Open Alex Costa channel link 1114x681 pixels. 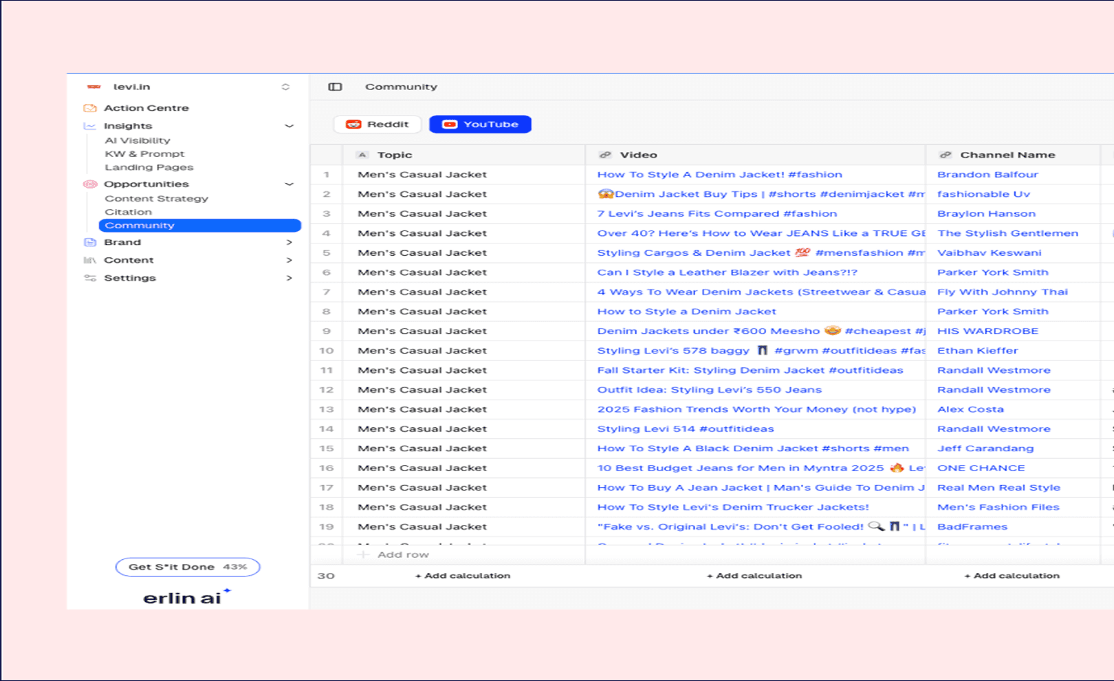(970, 409)
